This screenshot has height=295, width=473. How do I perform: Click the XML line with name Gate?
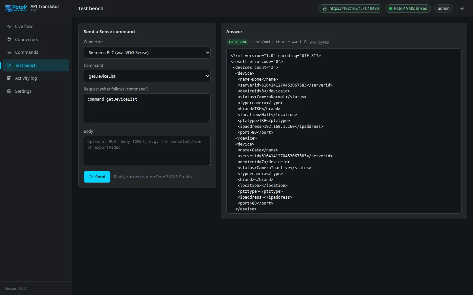point(258,150)
